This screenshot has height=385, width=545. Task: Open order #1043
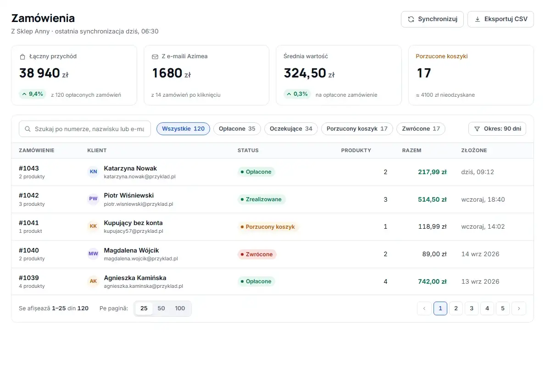(x=29, y=168)
